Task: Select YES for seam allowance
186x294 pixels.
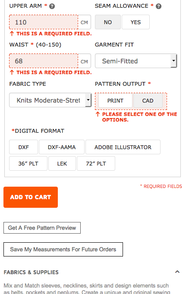Action: 136,22
